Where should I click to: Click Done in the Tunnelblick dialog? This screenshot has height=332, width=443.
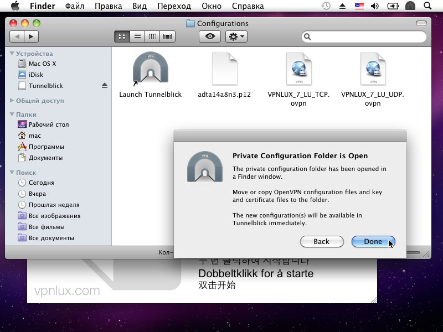pyautogui.click(x=373, y=242)
